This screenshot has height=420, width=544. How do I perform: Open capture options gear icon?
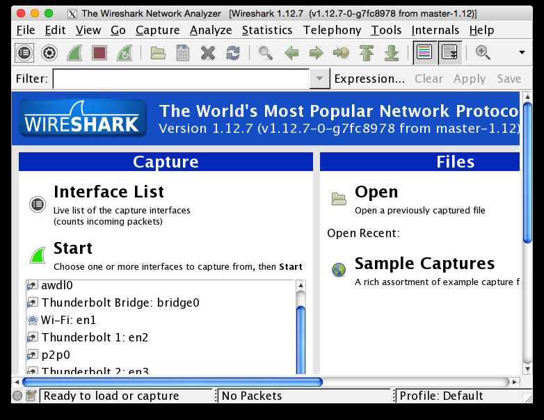49,53
